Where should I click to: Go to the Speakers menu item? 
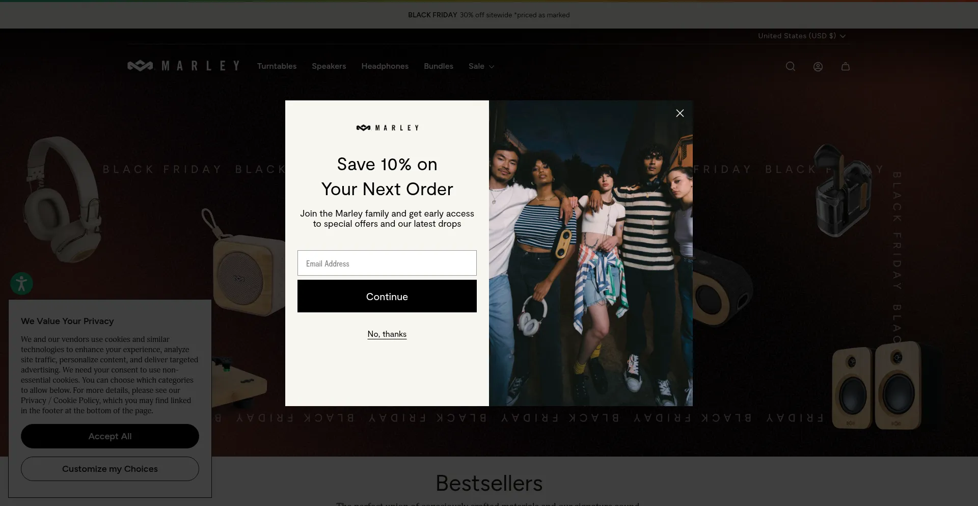(x=329, y=66)
